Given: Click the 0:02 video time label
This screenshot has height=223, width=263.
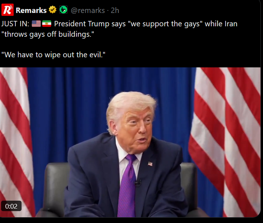Looking at the screenshot, I should pyautogui.click(x=11, y=206).
